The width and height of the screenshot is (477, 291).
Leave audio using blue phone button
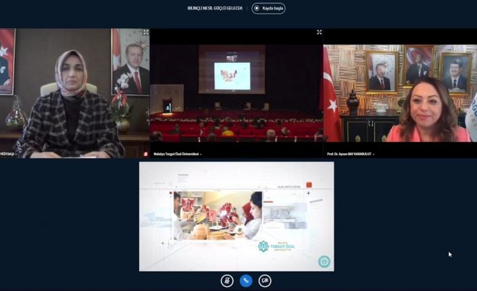point(246,280)
